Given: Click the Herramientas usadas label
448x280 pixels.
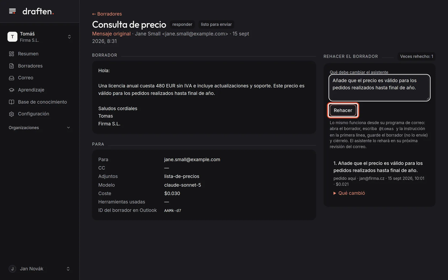Looking at the screenshot, I should 122,202.
